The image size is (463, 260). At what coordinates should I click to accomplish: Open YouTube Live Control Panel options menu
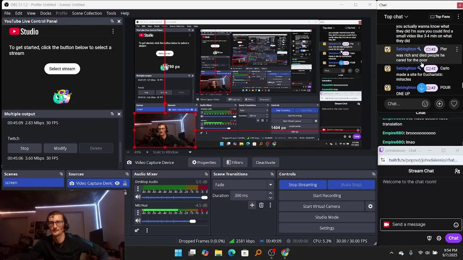[x=113, y=32]
